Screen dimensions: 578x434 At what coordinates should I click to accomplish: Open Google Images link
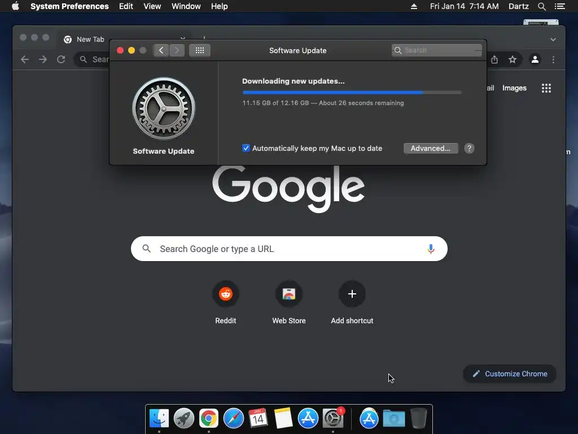tap(514, 88)
